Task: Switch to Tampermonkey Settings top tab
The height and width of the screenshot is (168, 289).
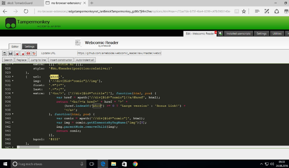Action: point(261,33)
